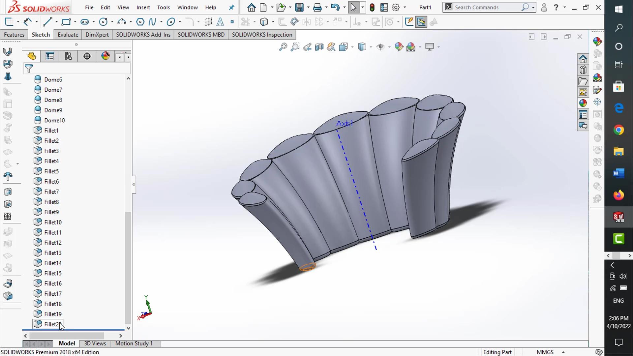This screenshot has width=633, height=356.
Task: Select the Line sketch tool
Action: pyautogui.click(x=47, y=22)
